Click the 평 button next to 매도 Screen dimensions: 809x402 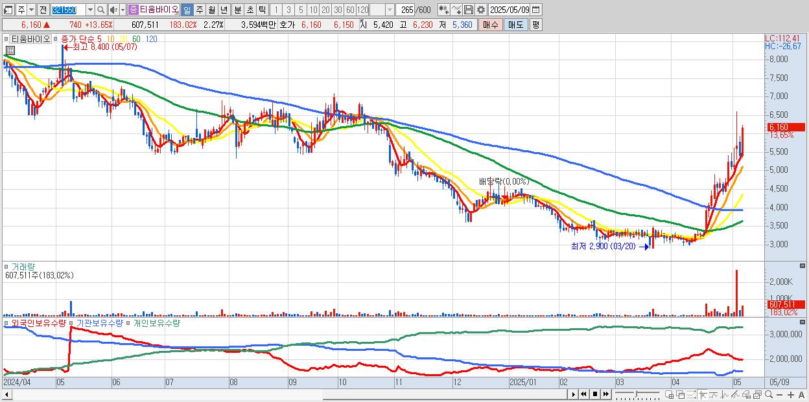click(x=535, y=25)
